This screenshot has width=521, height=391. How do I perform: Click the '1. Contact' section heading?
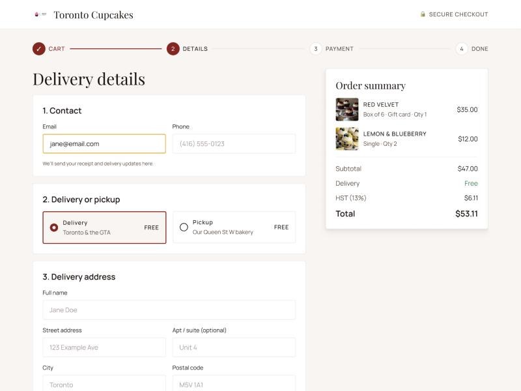62,111
